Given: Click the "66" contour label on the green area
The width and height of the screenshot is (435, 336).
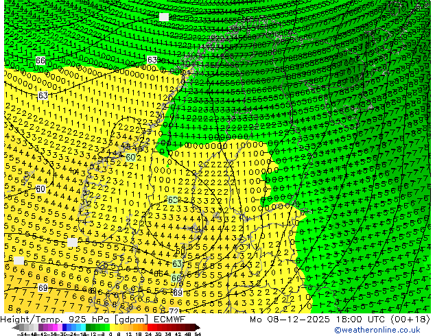Looking at the screenshot, I should [x=40, y=60].
